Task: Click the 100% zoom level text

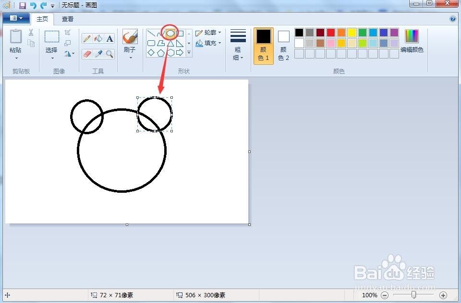Action: click(370, 295)
